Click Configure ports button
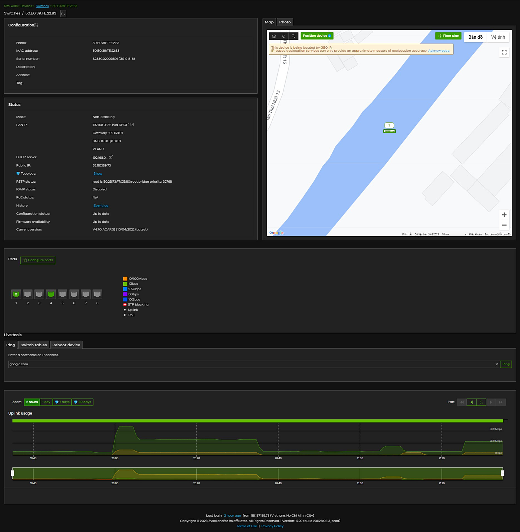This screenshot has height=532, width=520. pyautogui.click(x=38, y=260)
